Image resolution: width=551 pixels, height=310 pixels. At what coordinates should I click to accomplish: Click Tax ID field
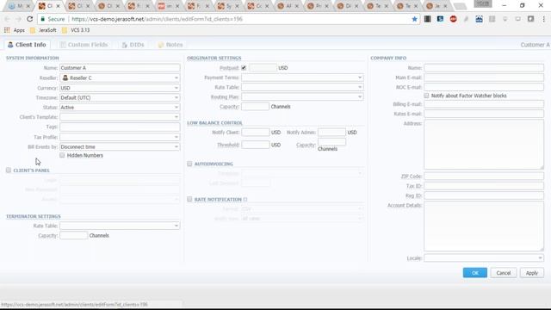click(484, 186)
